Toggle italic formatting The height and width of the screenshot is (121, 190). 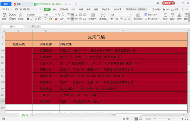32,19
